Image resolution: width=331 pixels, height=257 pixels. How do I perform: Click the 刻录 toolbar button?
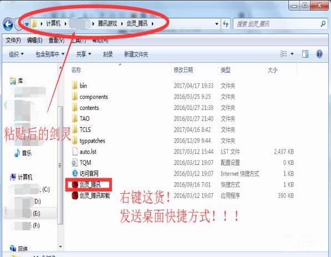coord(108,54)
